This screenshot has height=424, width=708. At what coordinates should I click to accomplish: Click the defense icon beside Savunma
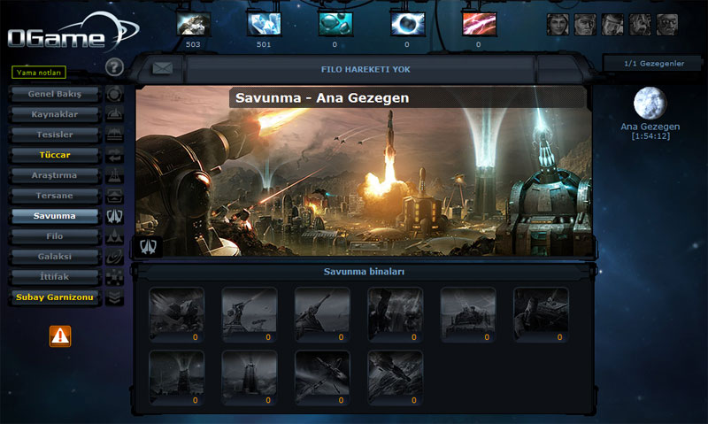click(x=114, y=216)
